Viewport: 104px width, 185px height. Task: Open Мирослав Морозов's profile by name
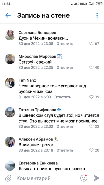pos(37,57)
